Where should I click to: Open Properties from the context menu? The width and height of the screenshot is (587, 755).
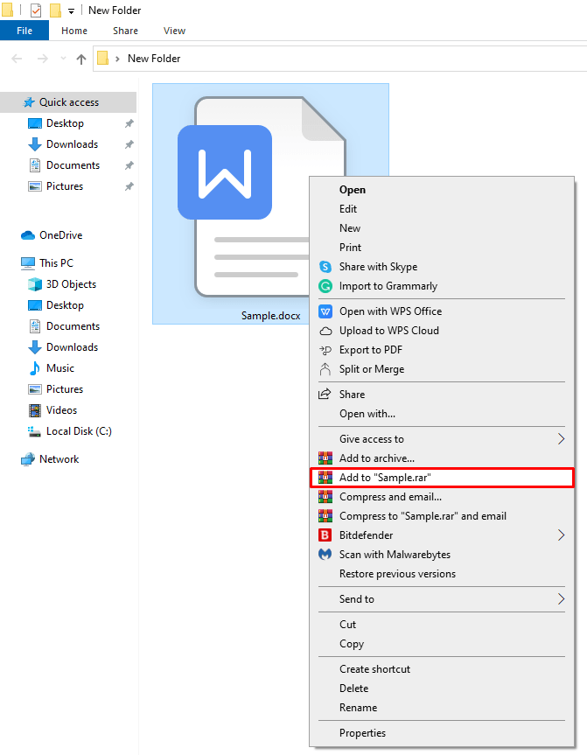coord(442,733)
